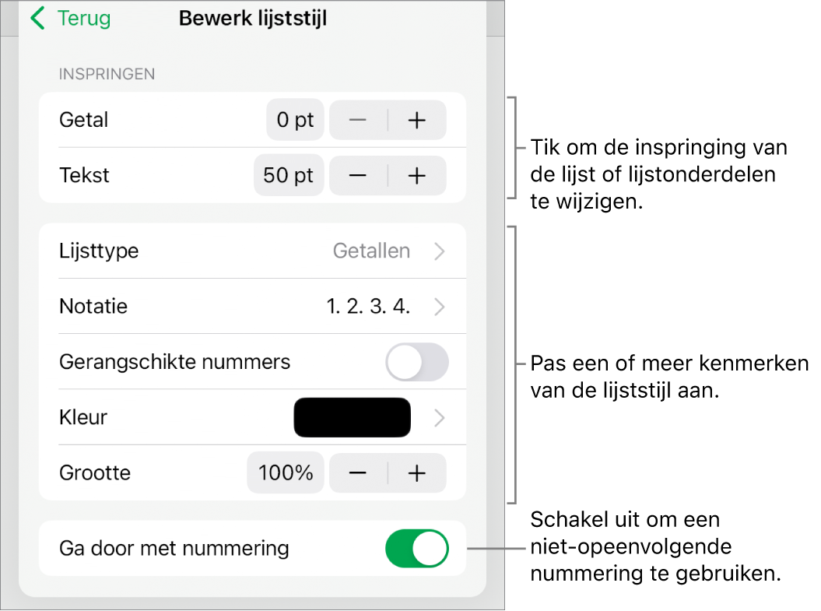Viewport: 821px width, 611px height.
Task: Enable the Gerangschikte nummers switch
Action: [416, 361]
